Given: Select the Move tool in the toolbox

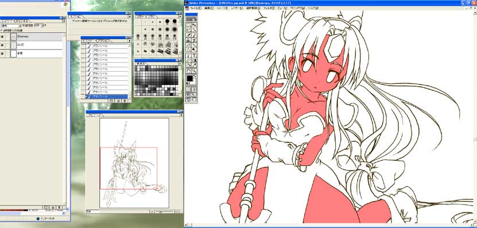Looking at the screenshot, I should tap(194, 25).
